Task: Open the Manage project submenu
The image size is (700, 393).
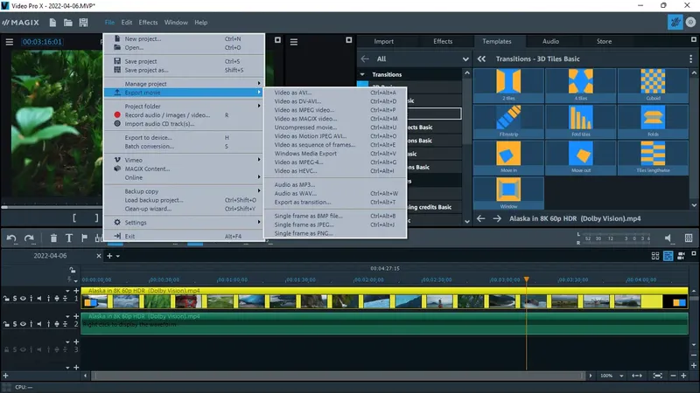Action: pos(184,84)
